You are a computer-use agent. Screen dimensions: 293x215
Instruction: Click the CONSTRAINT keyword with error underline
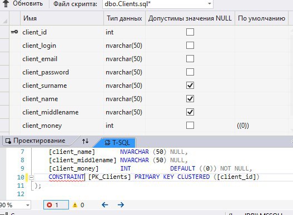[x=66, y=177]
